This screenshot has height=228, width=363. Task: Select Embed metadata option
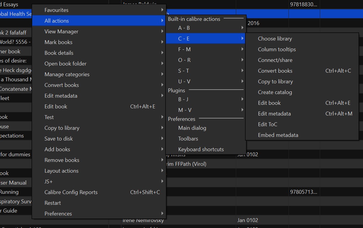(278, 135)
